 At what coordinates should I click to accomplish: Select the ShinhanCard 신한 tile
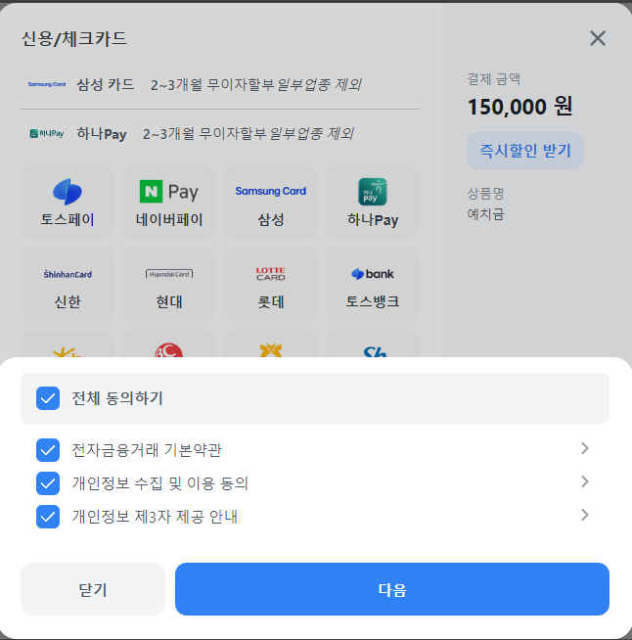(x=68, y=285)
